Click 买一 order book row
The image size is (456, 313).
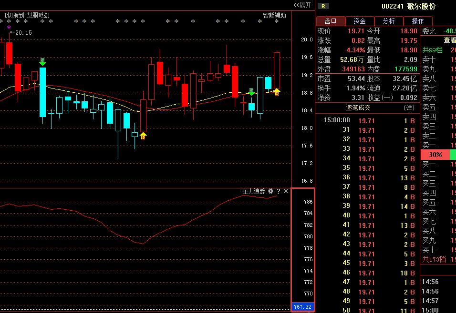[439, 164]
